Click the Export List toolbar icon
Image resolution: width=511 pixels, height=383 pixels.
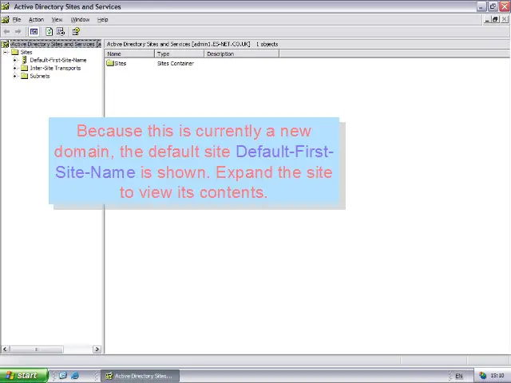pyautogui.click(x=61, y=32)
